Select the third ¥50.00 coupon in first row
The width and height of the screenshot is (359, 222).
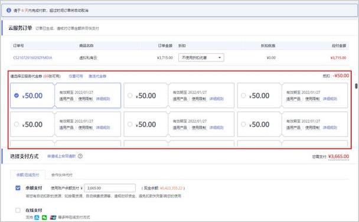click(x=243, y=95)
